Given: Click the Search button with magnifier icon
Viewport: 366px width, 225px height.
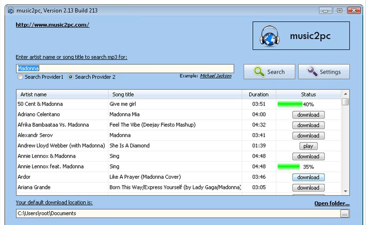Looking at the screenshot, I should coord(269,72).
